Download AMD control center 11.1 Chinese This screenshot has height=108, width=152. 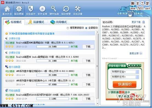tap(88, 84)
